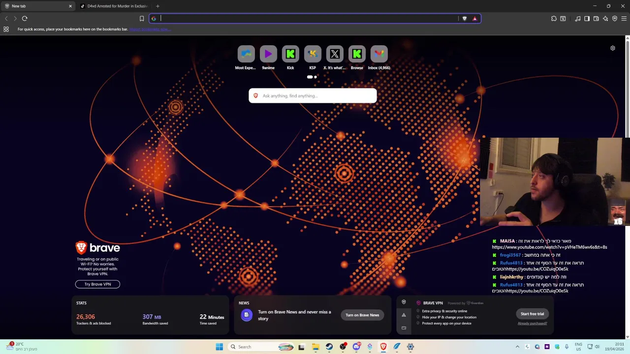This screenshot has width=630, height=354.
Task: Select the Talk camera tab in widget
Action: (404, 328)
